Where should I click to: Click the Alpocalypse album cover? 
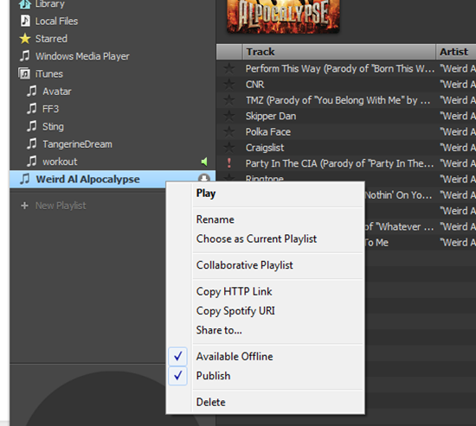(283, 16)
